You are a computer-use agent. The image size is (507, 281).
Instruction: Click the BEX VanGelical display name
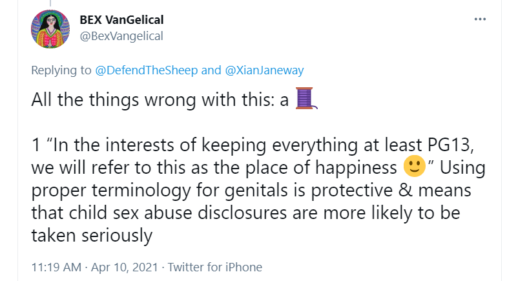tap(121, 20)
